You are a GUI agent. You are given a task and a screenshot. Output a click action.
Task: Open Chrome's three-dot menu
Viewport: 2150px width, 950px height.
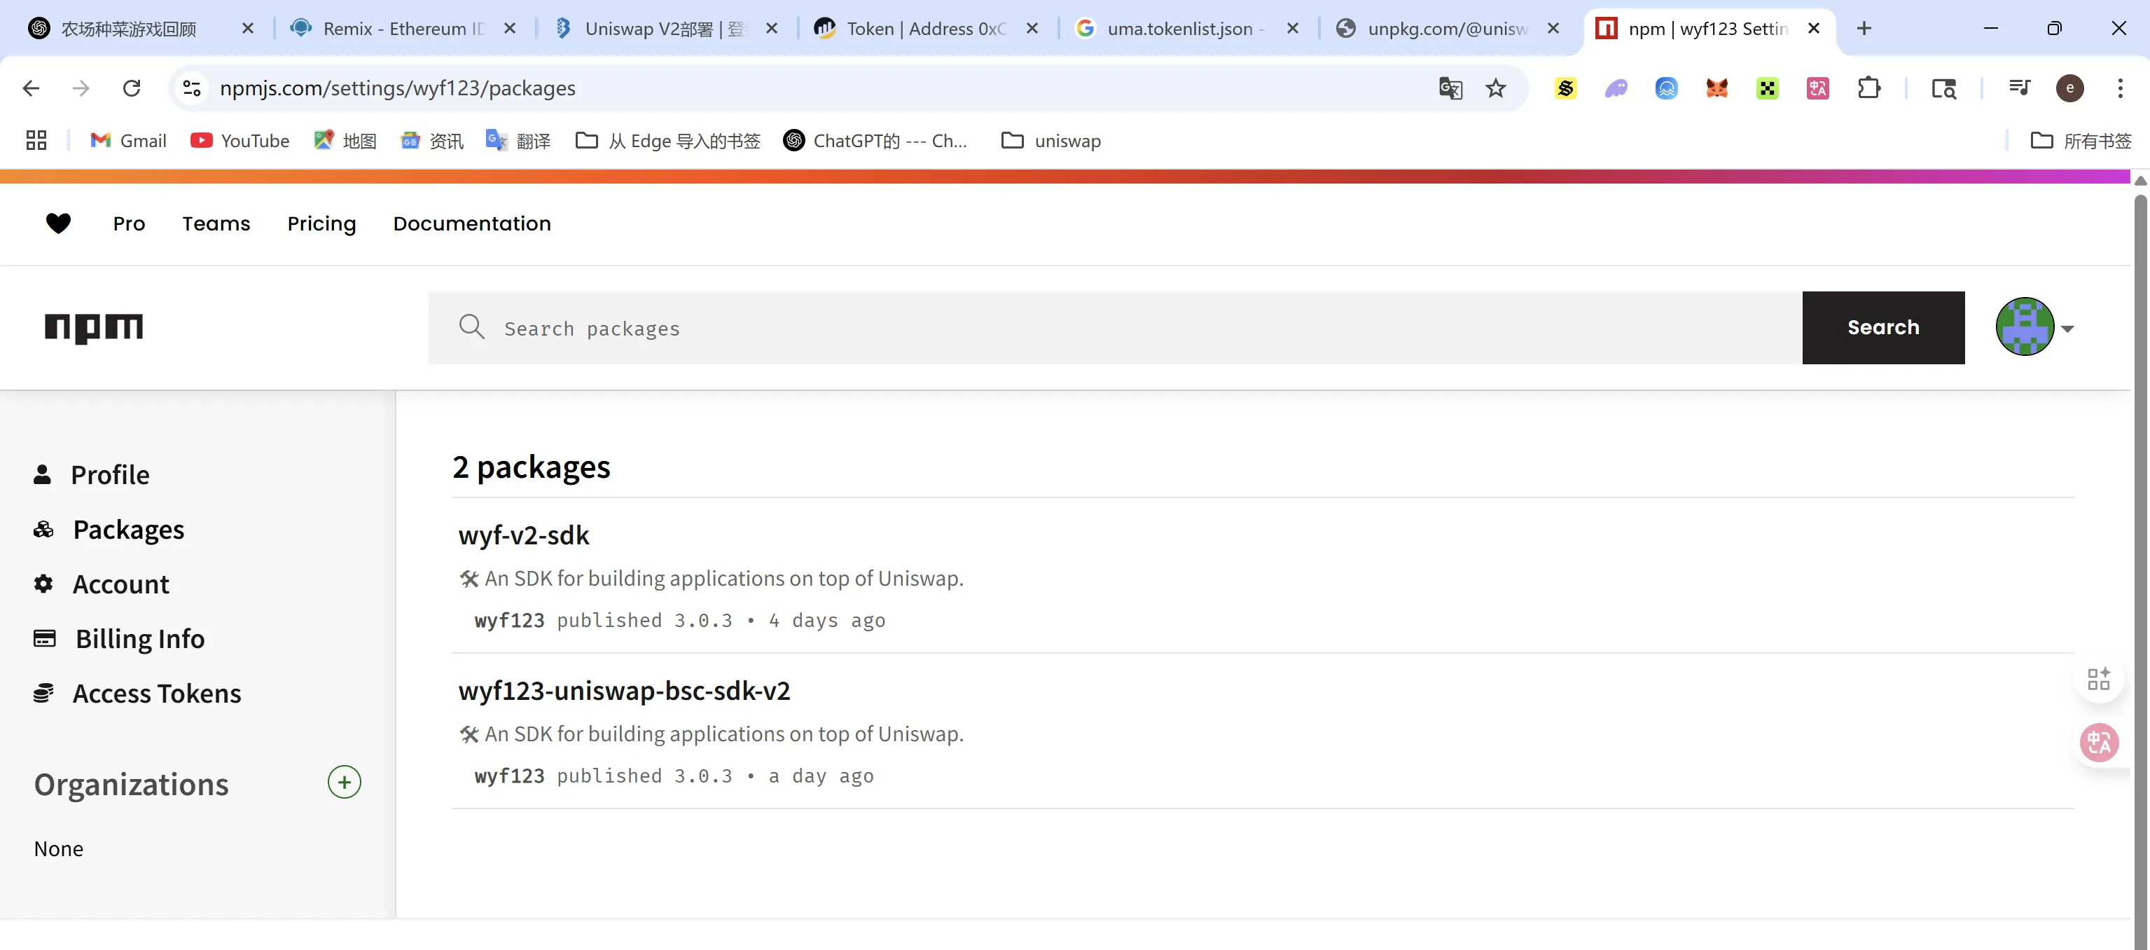(x=2119, y=88)
